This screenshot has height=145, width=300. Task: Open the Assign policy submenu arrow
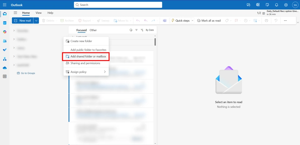tap(105, 72)
